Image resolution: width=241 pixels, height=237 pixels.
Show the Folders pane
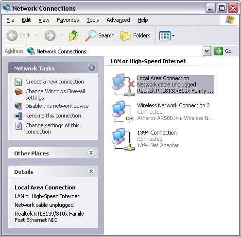136,35
